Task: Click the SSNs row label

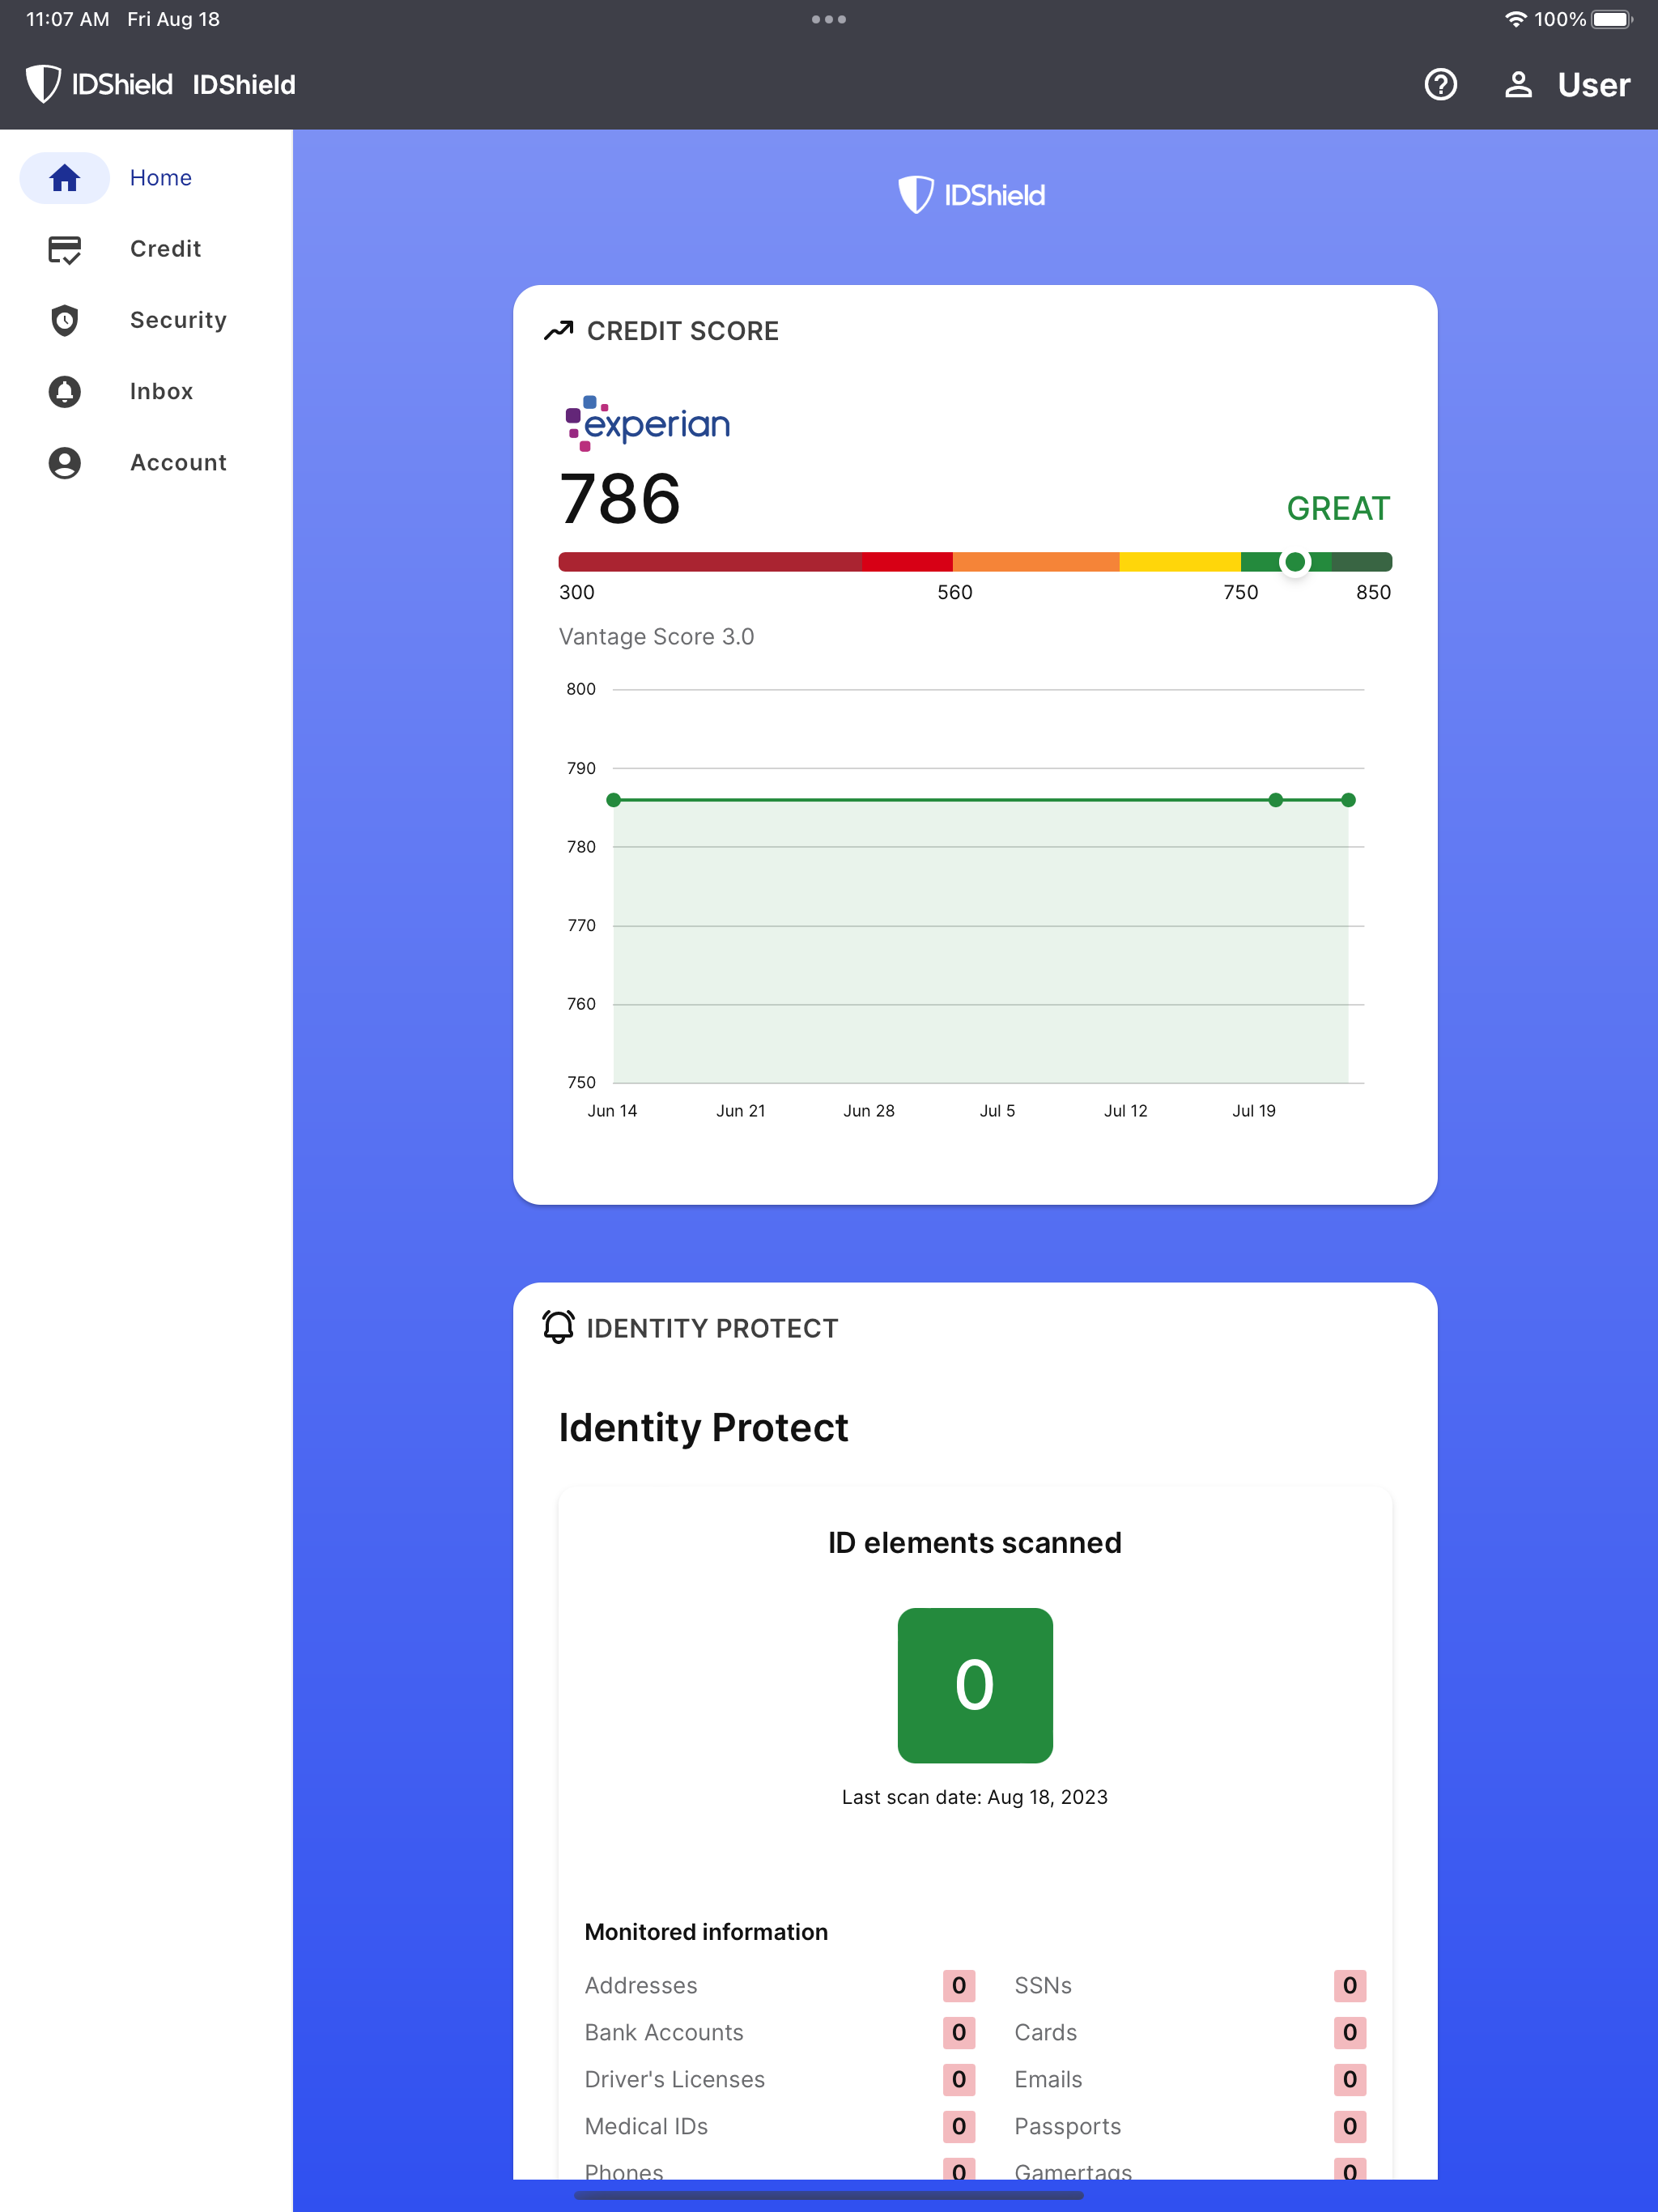Action: pos(1043,1986)
